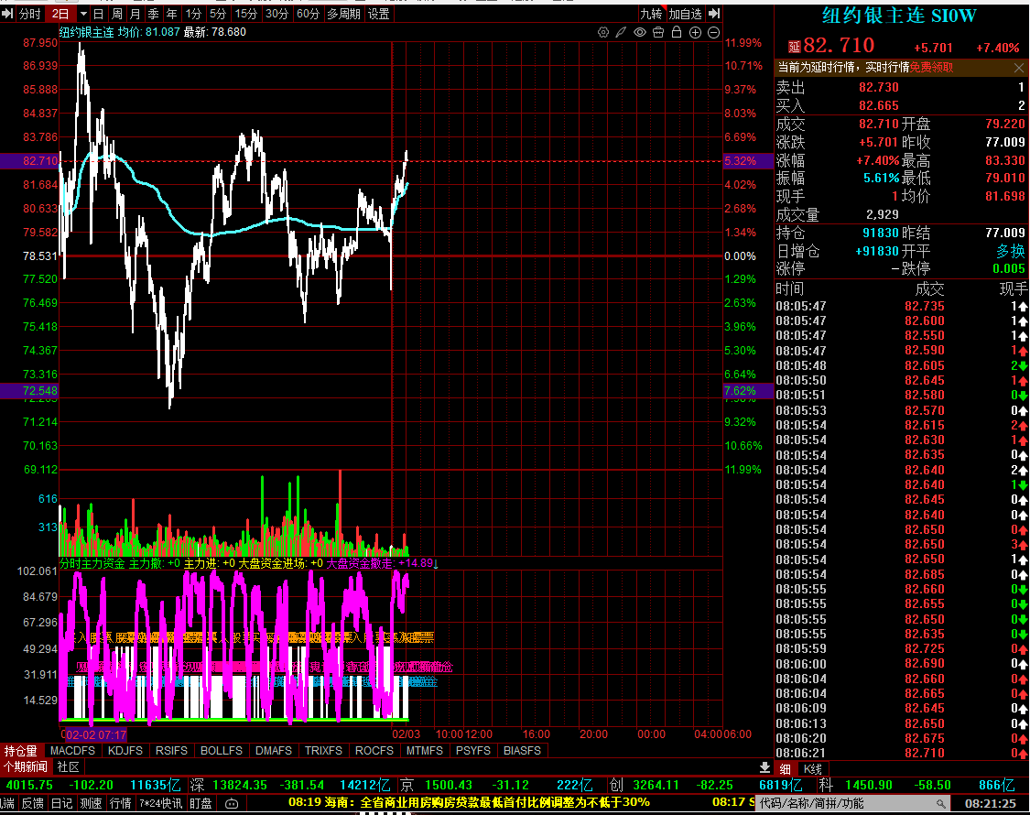
Task: Switch to daily 日 K-line period
Action: (99, 13)
